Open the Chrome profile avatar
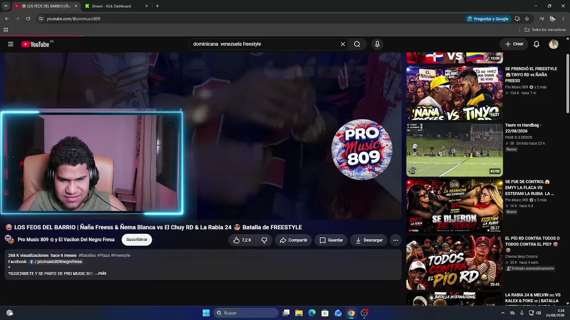This screenshot has height=320, width=570. pyautogui.click(x=552, y=19)
